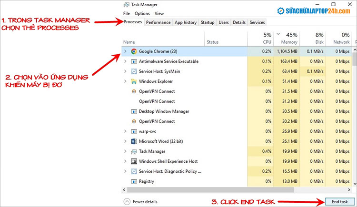Select the Registry process name
The image size is (357, 207).
click(x=147, y=181)
